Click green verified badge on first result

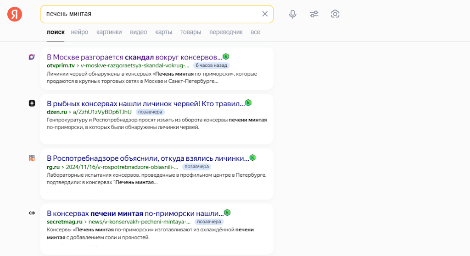click(x=226, y=56)
